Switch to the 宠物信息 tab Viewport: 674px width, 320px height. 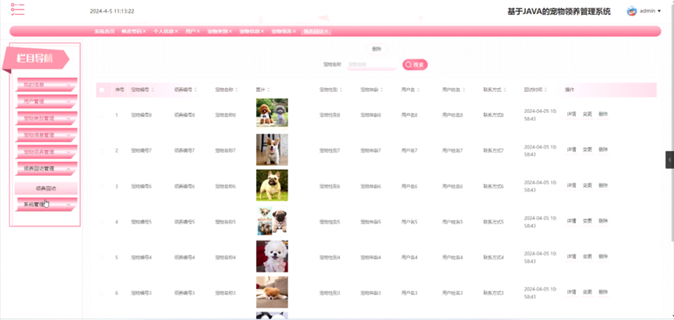coord(249,31)
